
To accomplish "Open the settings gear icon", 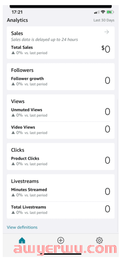I will tap(99, 241).
